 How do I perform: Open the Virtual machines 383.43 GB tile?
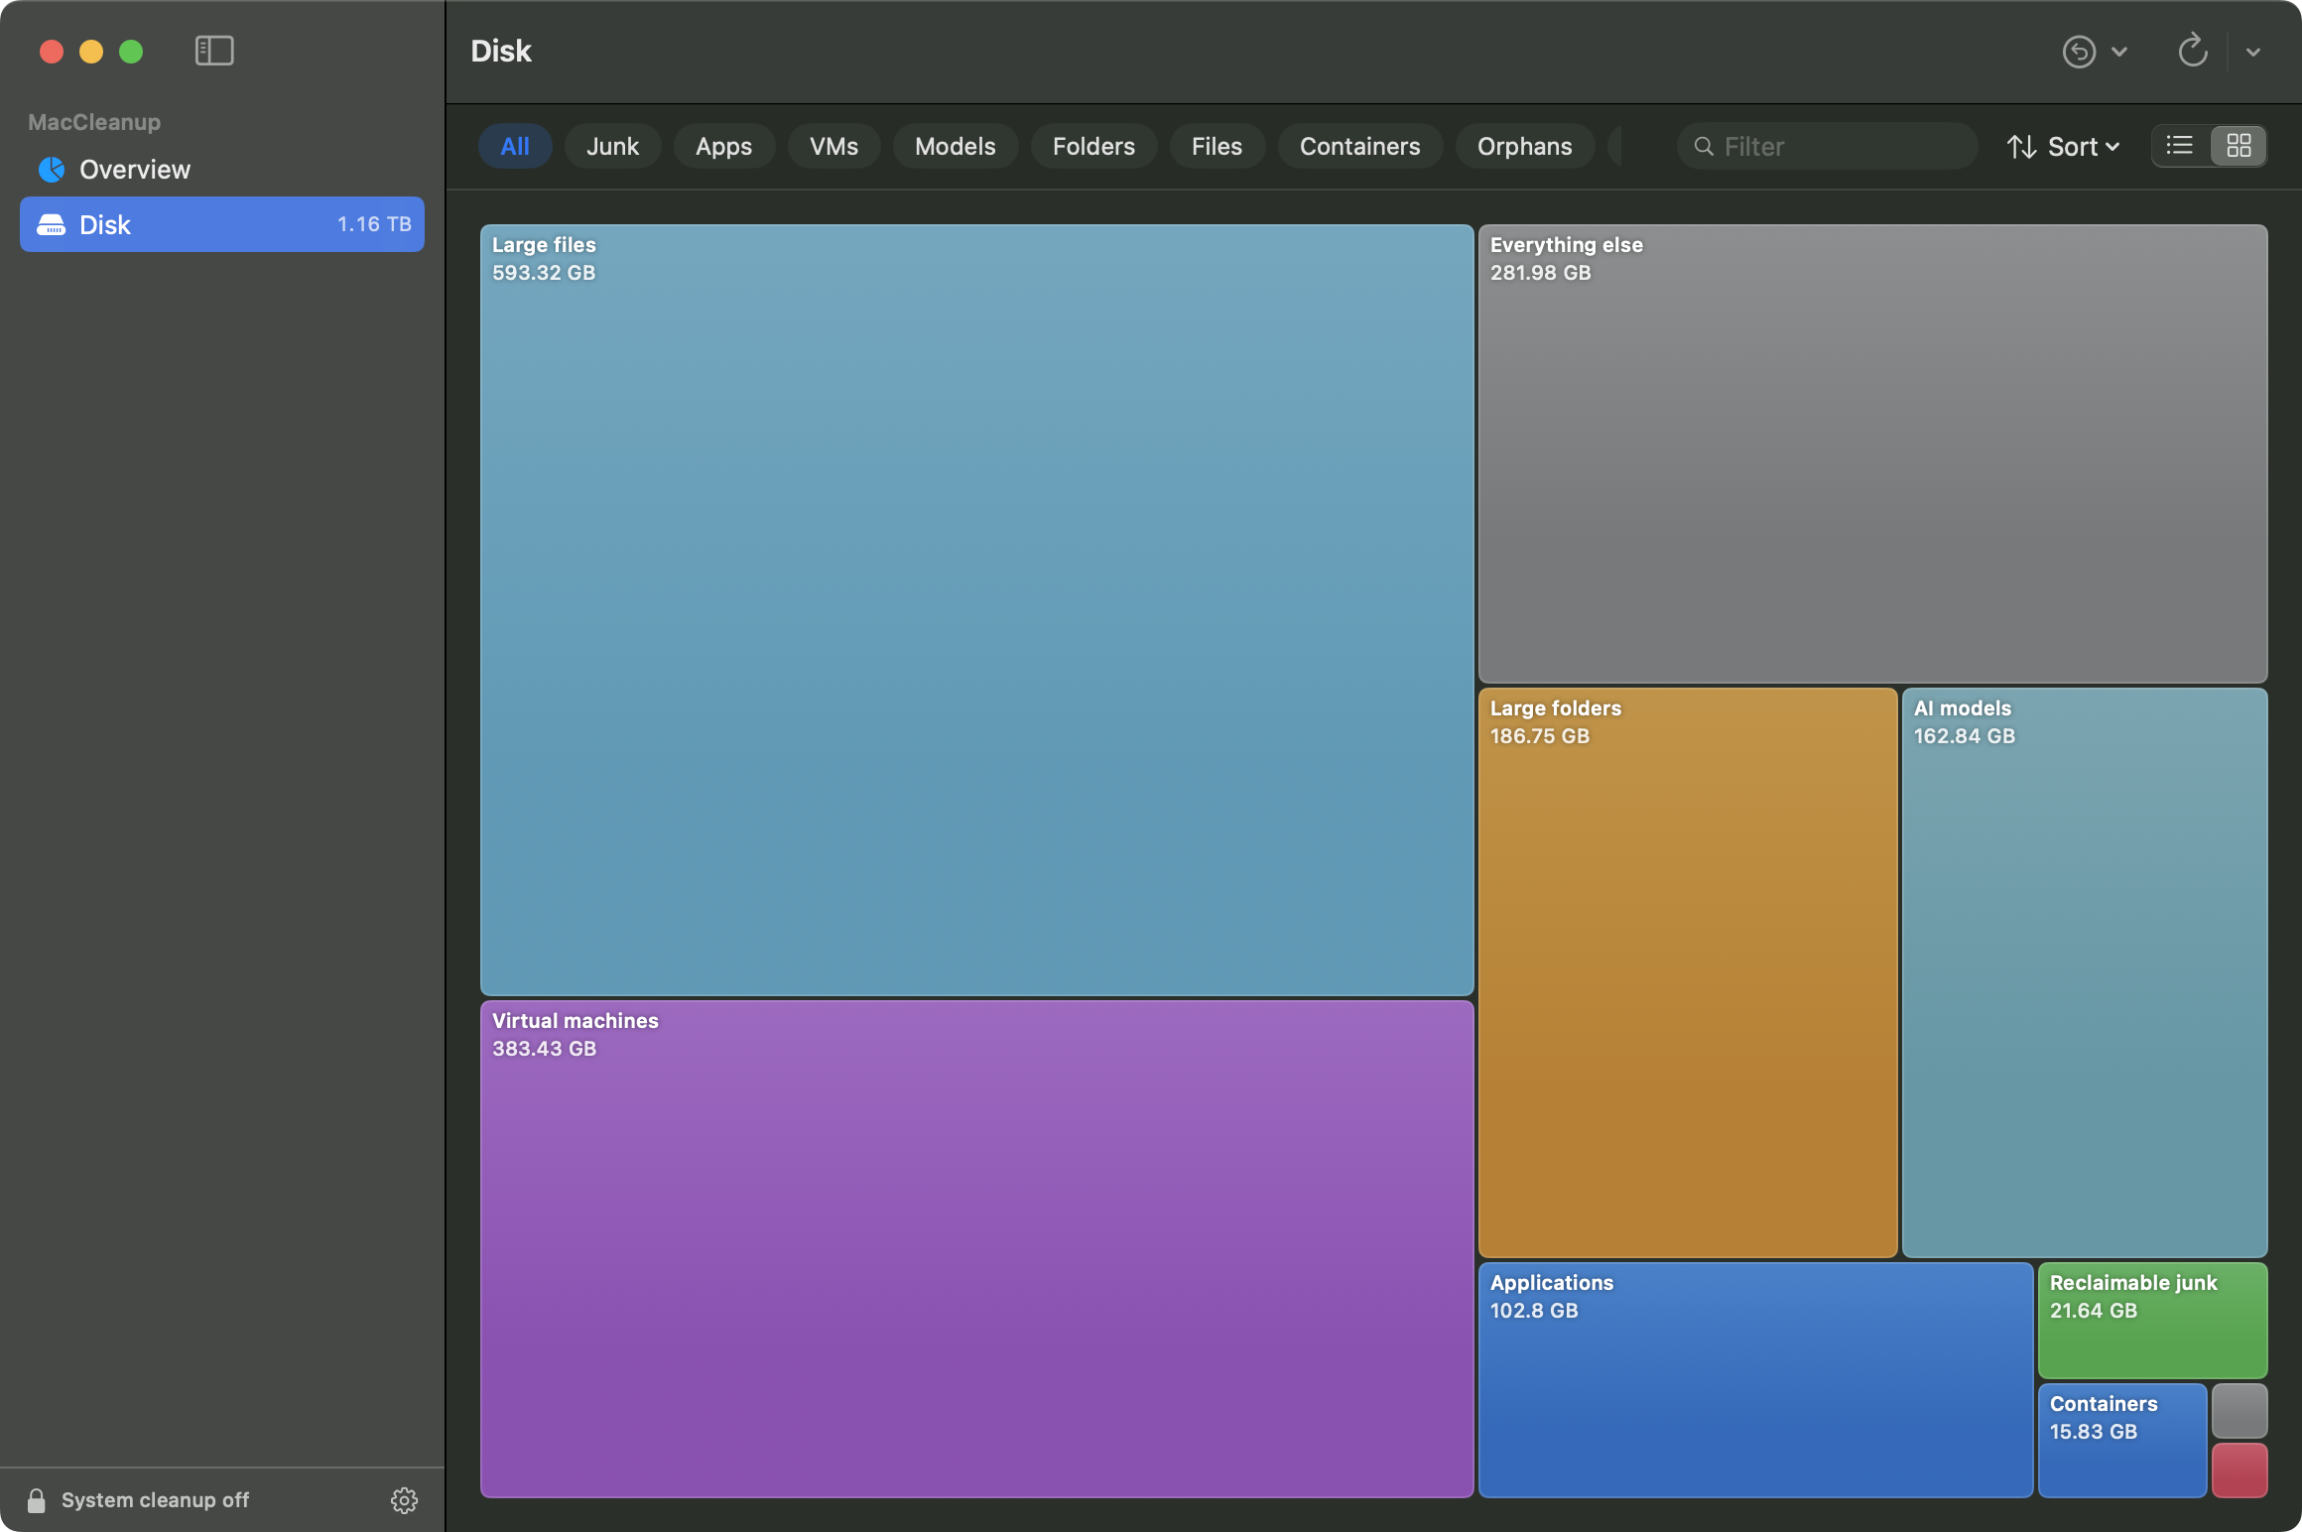point(977,1249)
